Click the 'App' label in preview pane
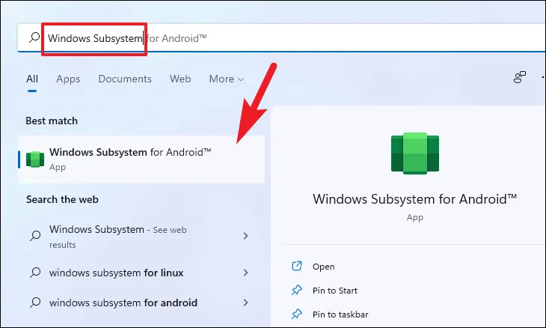 [414, 217]
